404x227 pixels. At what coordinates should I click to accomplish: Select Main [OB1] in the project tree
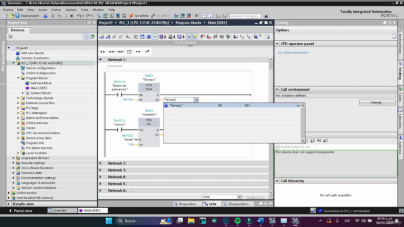click(x=38, y=88)
